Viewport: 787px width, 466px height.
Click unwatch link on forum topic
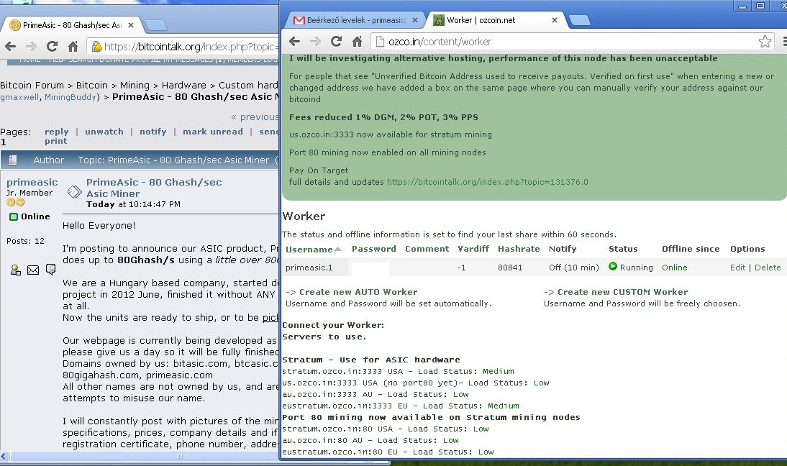(104, 132)
